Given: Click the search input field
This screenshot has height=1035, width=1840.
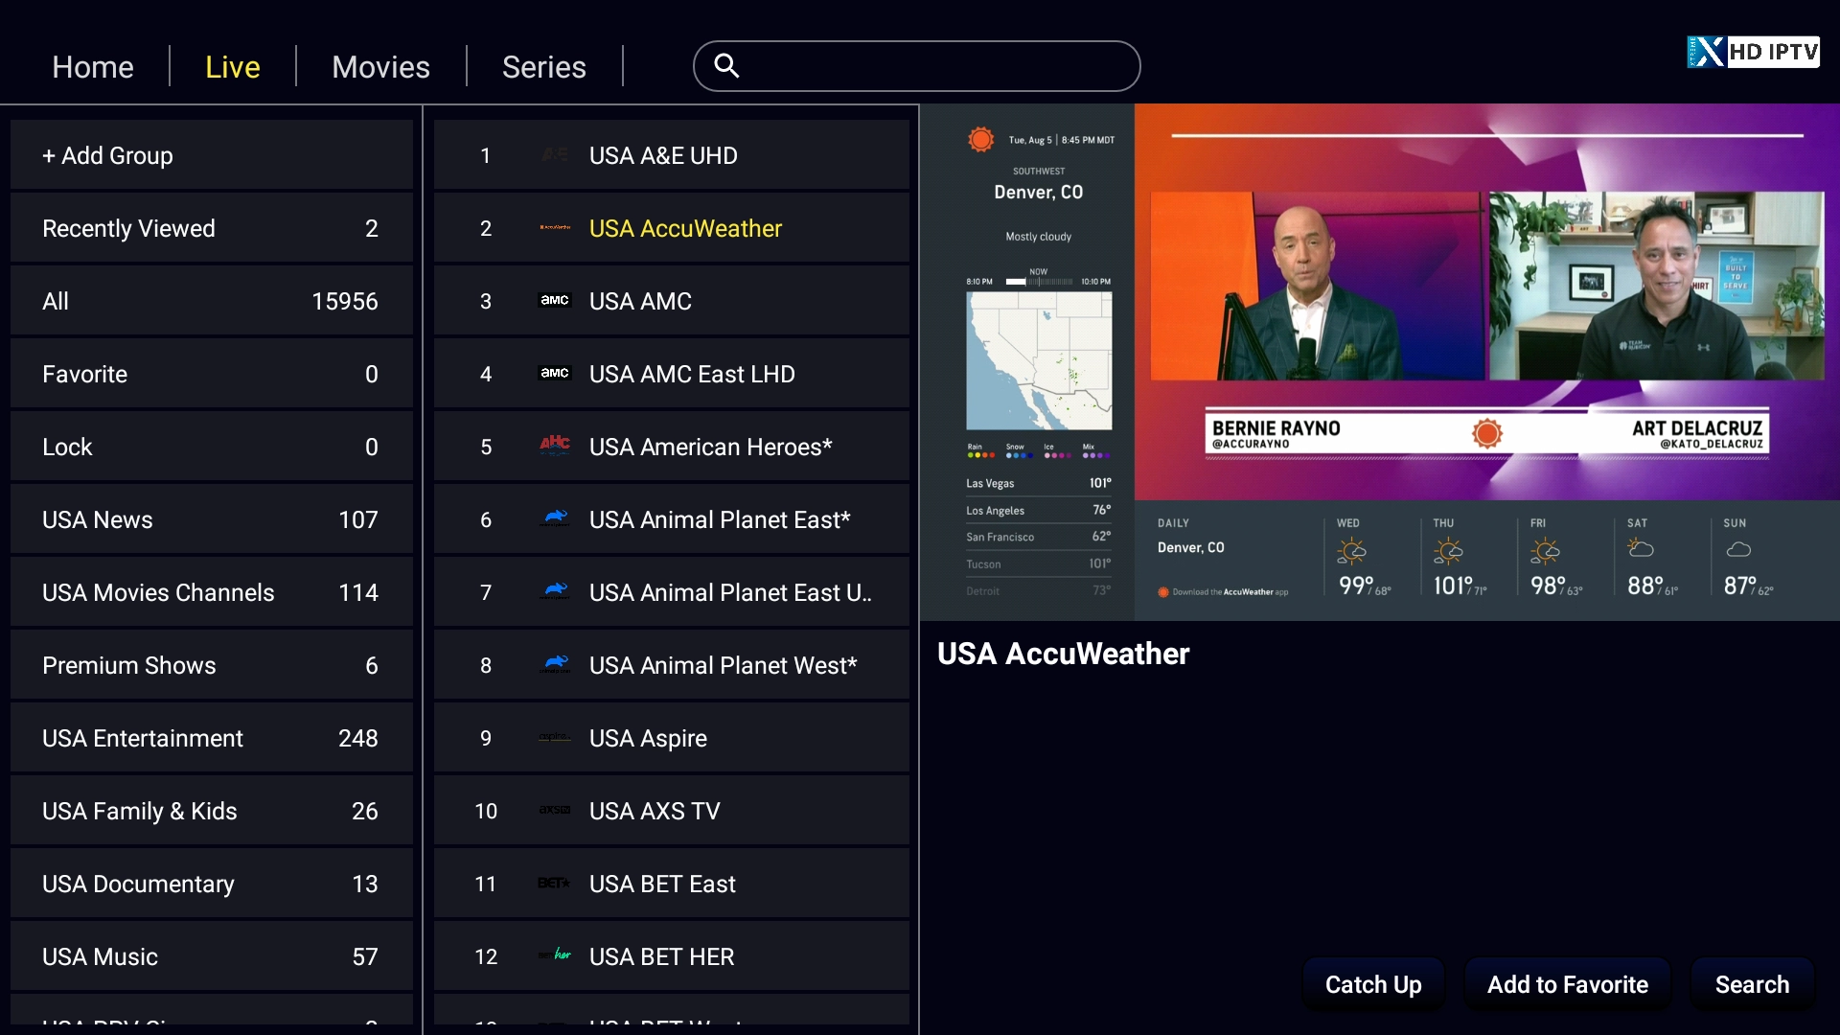Looking at the screenshot, I should click(x=917, y=66).
